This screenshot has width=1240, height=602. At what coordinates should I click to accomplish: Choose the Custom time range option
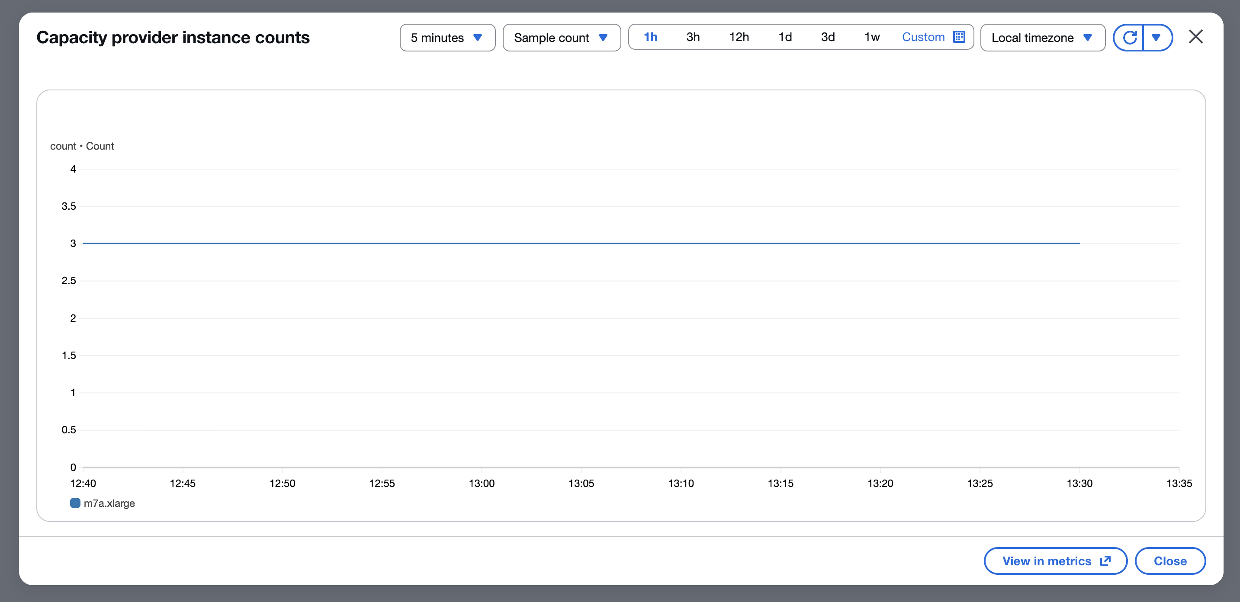[923, 37]
